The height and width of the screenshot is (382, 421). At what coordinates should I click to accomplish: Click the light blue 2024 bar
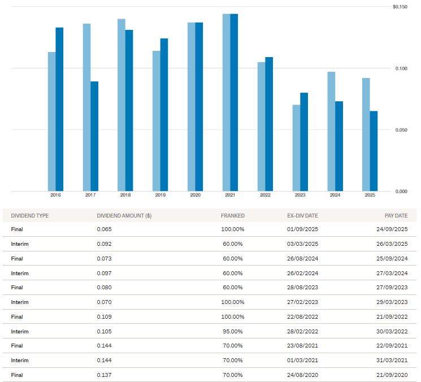point(331,131)
